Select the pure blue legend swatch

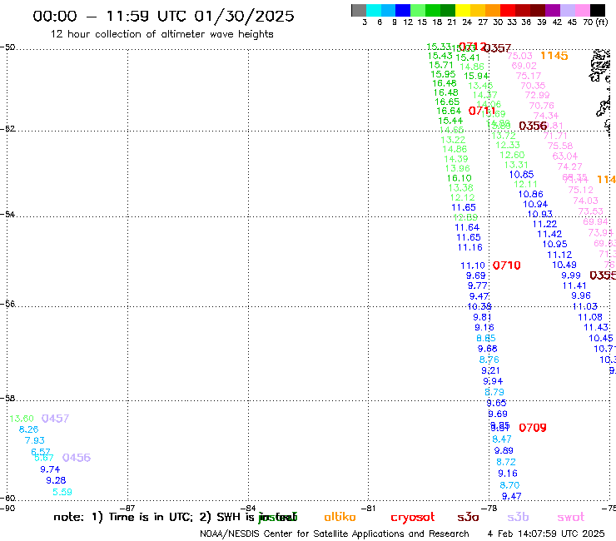[x=403, y=10]
